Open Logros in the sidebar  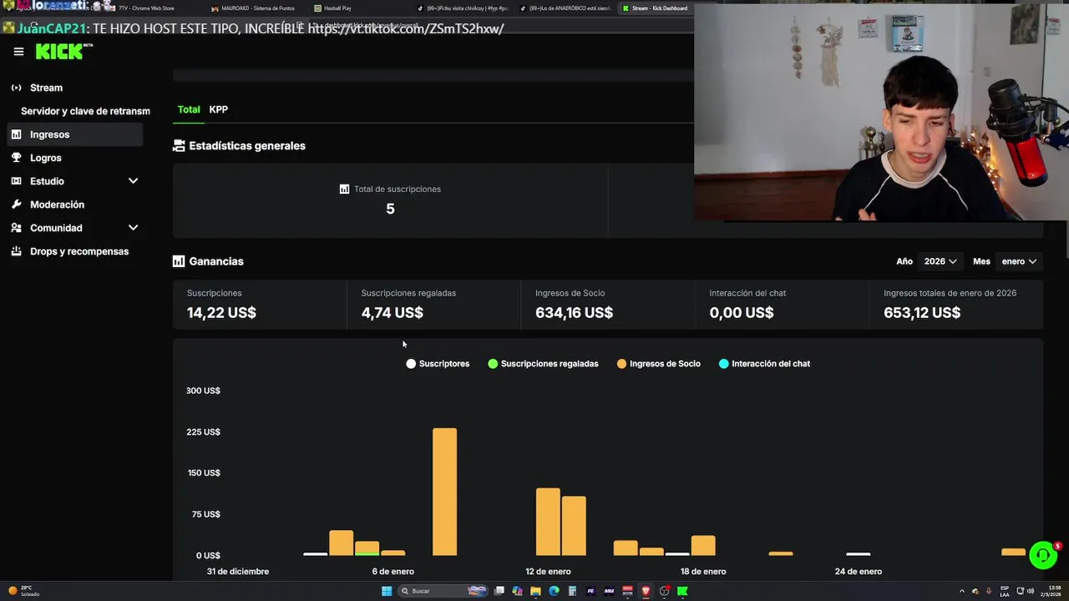point(74,158)
